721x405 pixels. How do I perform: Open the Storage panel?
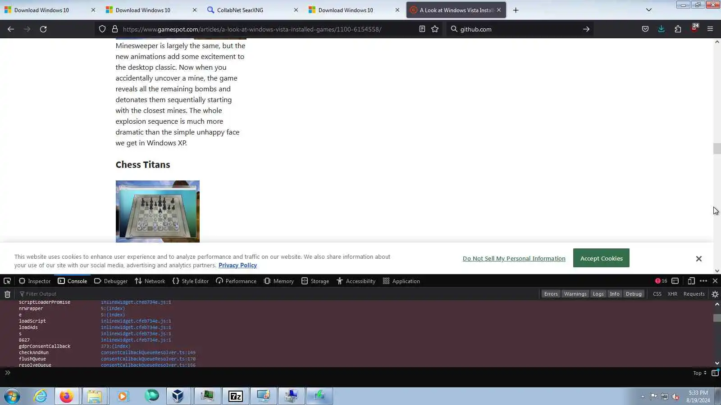[x=315, y=281]
